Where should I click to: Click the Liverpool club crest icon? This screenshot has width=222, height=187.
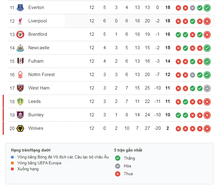[x=20, y=21]
